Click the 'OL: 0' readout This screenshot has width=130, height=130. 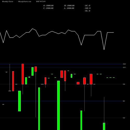click(87, 11)
